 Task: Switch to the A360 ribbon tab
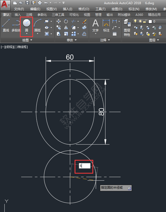139,15
